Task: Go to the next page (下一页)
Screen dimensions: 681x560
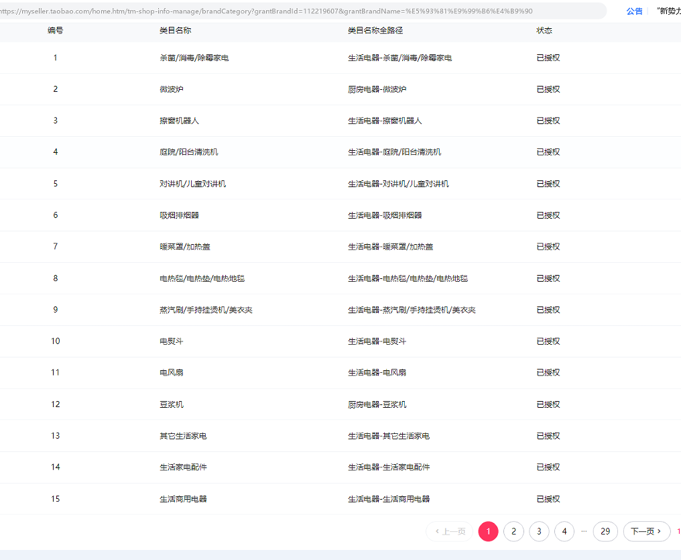Action: pos(646,531)
